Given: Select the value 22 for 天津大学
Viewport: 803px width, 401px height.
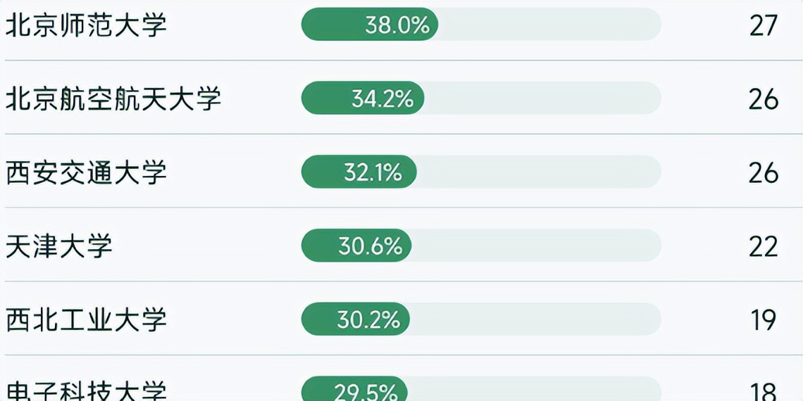Looking at the screenshot, I should pos(763,247).
